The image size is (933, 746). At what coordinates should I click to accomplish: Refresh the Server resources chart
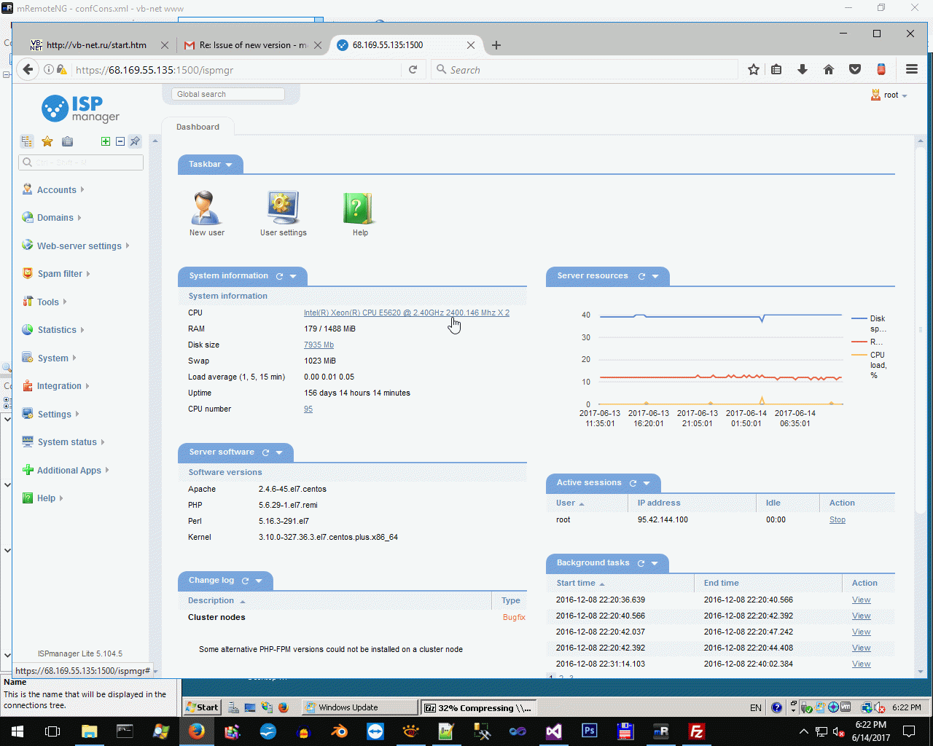[x=641, y=276]
